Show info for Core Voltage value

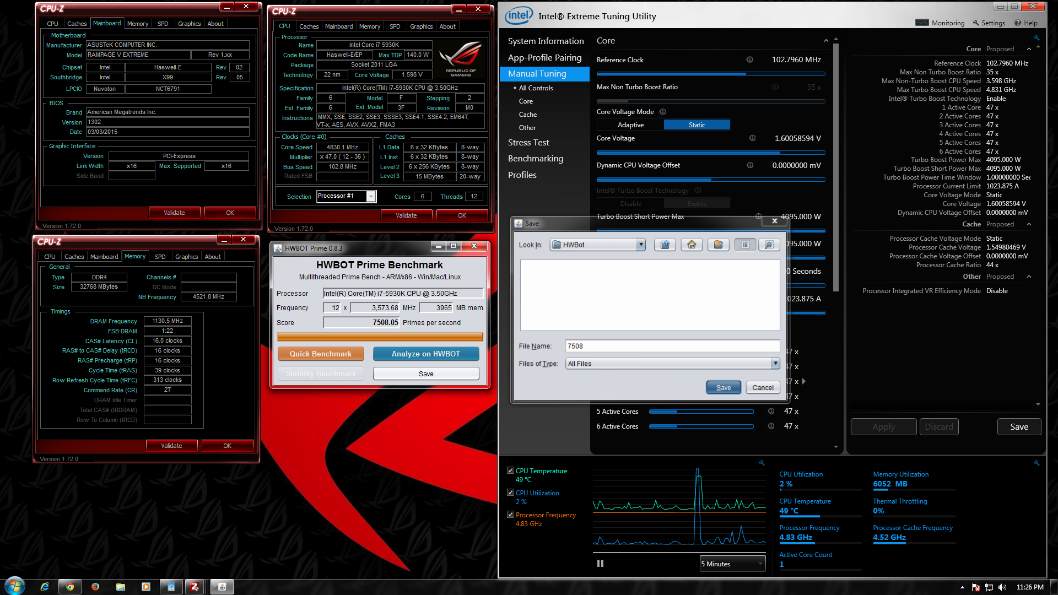pos(752,138)
